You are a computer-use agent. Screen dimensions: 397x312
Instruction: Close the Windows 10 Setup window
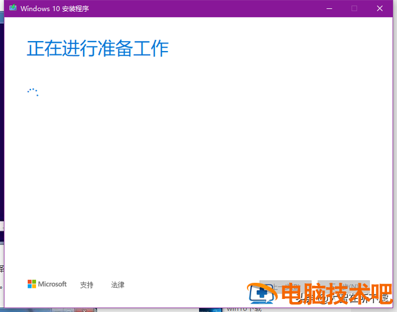click(x=380, y=9)
